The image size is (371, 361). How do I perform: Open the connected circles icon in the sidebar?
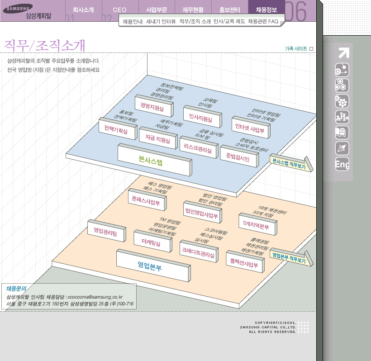[342, 70]
